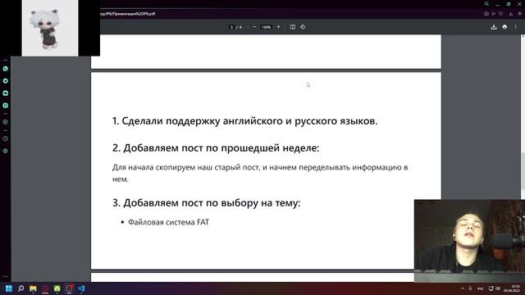Click heading "1. Сделали поддержку английского и русского языков."
The height and width of the screenshot is (295, 525).
244,121
